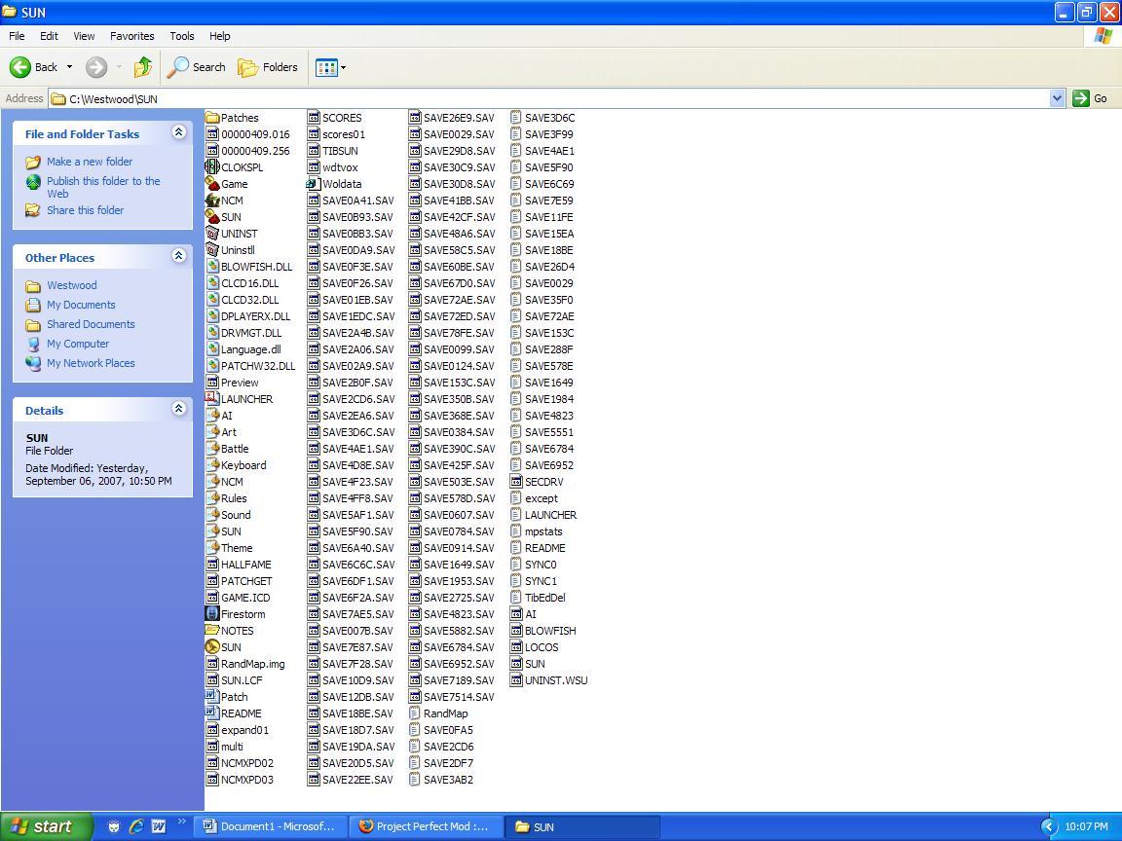Open the Help menu

[x=220, y=36]
